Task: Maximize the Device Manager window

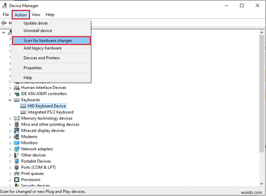Action: click(242, 5)
